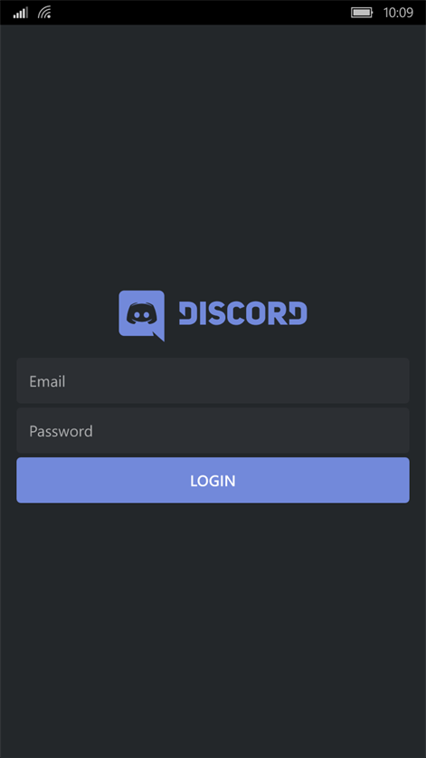Click the empty dark area below LOGIN
426x758 pixels.
pyautogui.click(x=213, y=628)
